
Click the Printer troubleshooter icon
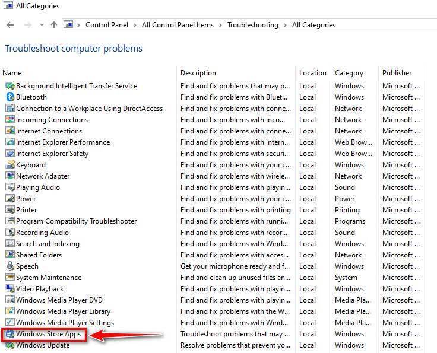(10, 210)
